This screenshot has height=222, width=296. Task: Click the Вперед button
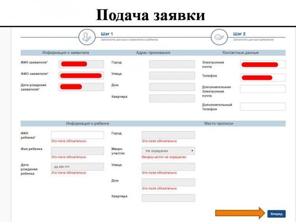pyautogui.click(x=276, y=214)
